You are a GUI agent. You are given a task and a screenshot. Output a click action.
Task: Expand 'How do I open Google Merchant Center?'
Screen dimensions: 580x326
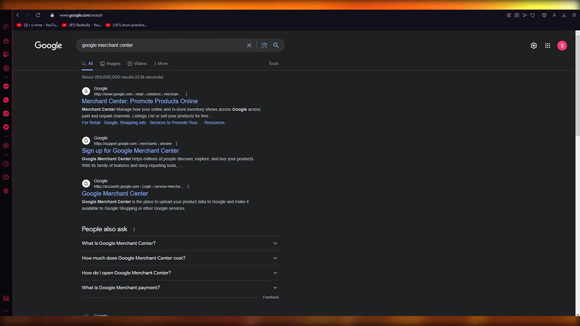pos(180,273)
